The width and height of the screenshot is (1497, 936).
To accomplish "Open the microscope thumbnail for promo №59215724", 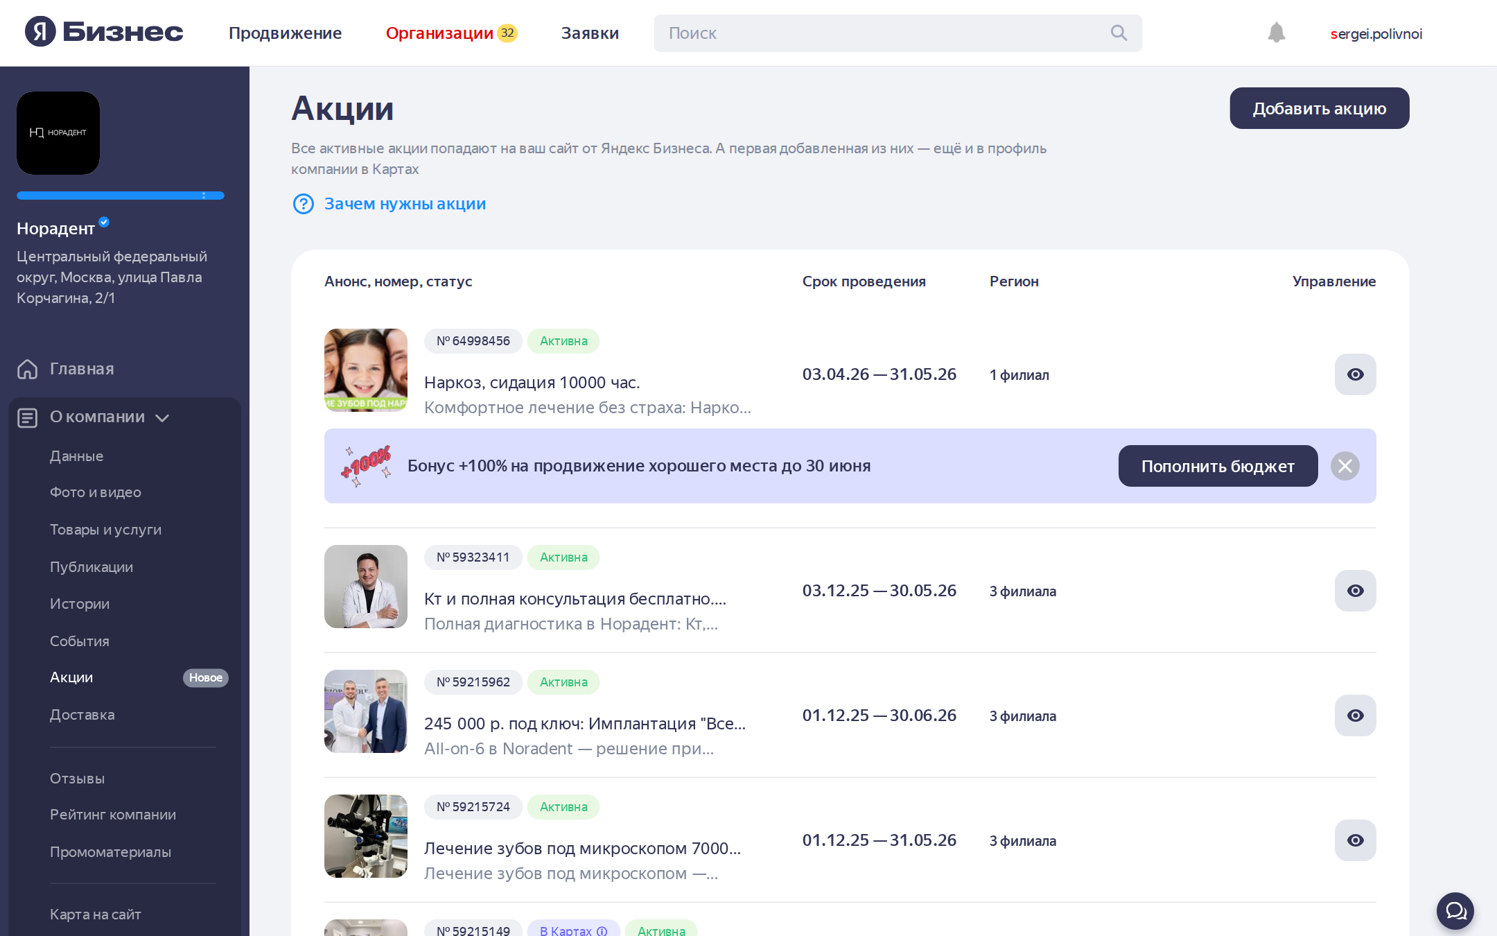I will (x=366, y=836).
